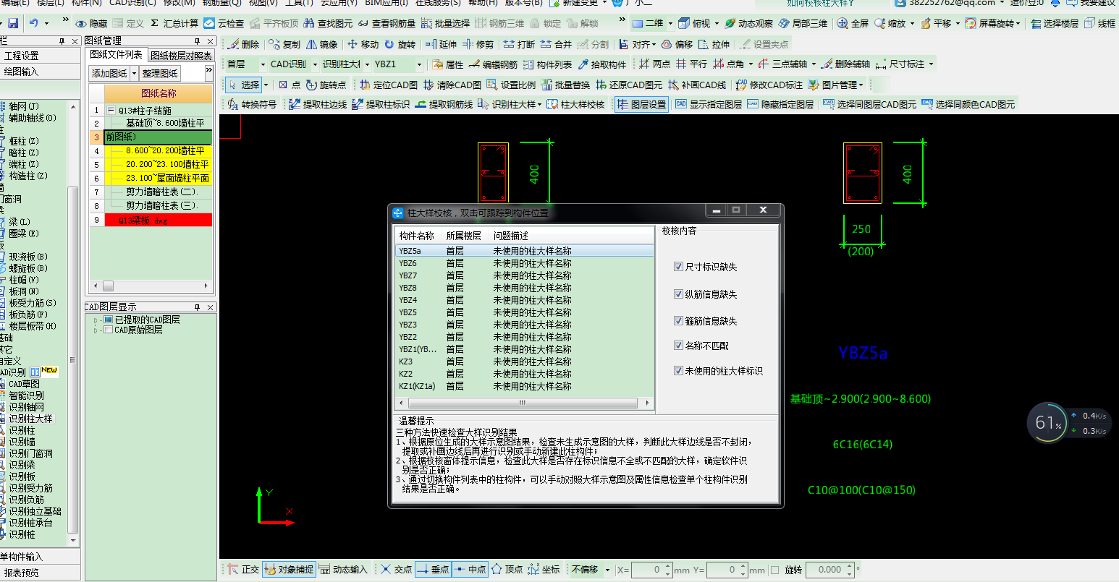Select YBZ6 row in check list

tap(524, 264)
